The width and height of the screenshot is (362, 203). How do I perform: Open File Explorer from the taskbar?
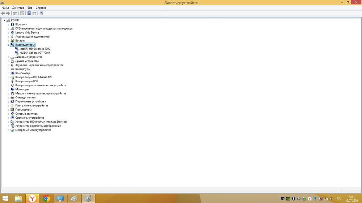tap(18, 198)
